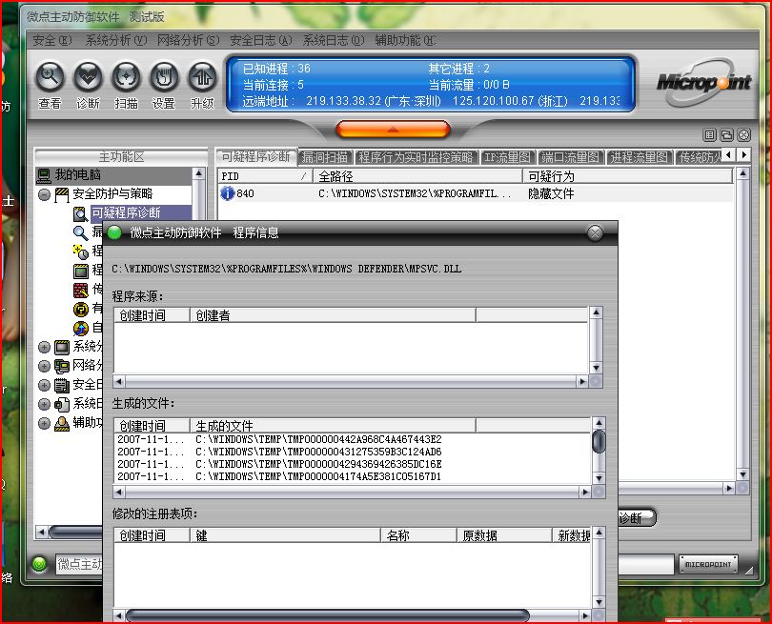Click the 键 column header in registry list
Image resolution: width=772 pixels, height=624 pixels.
pyautogui.click(x=285, y=535)
